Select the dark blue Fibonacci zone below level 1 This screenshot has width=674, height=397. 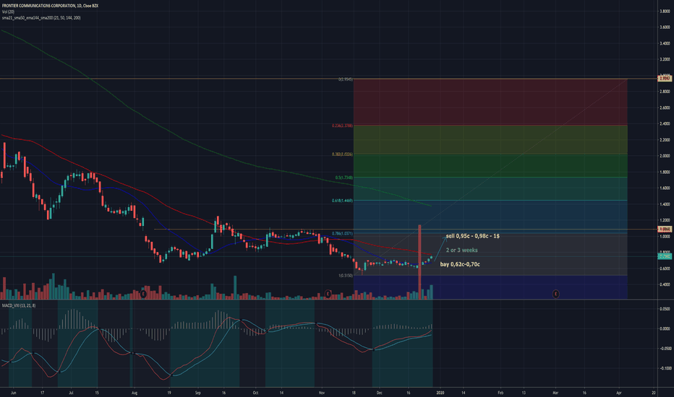[490, 287]
